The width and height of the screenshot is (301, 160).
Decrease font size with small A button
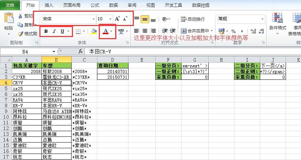(125, 19)
